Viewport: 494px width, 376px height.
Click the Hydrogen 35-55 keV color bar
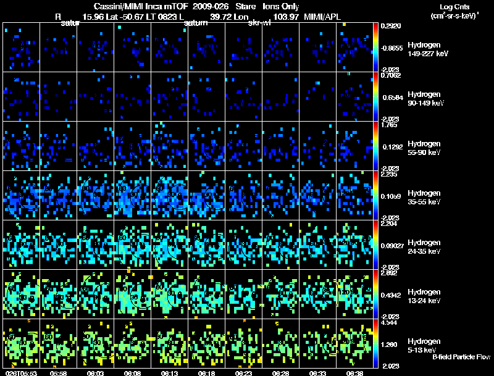(x=376, y=195)
